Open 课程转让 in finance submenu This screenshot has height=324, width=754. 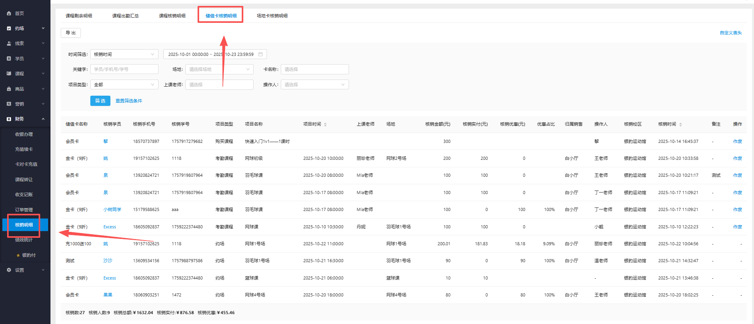tap(24, 180)
